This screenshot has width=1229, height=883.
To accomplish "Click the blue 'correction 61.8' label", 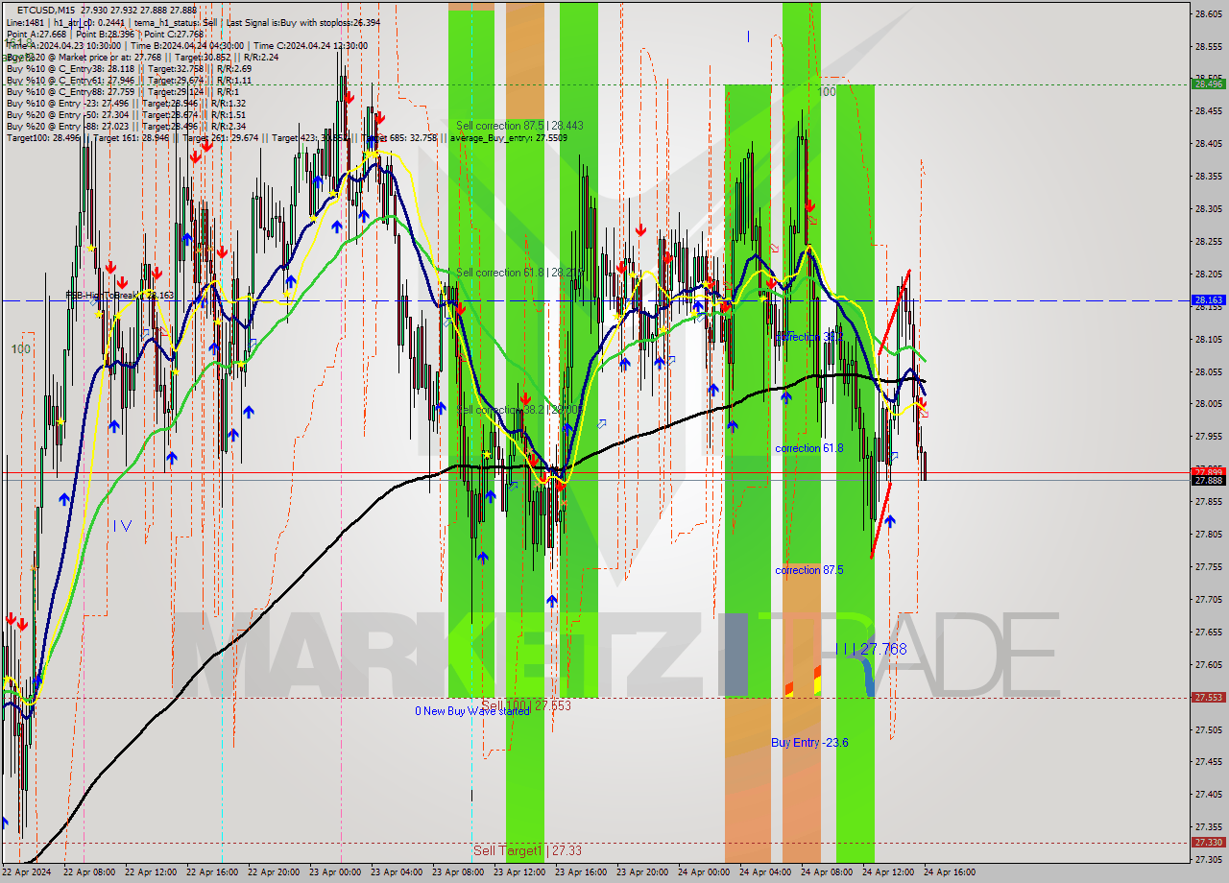I will pos(809,448).
